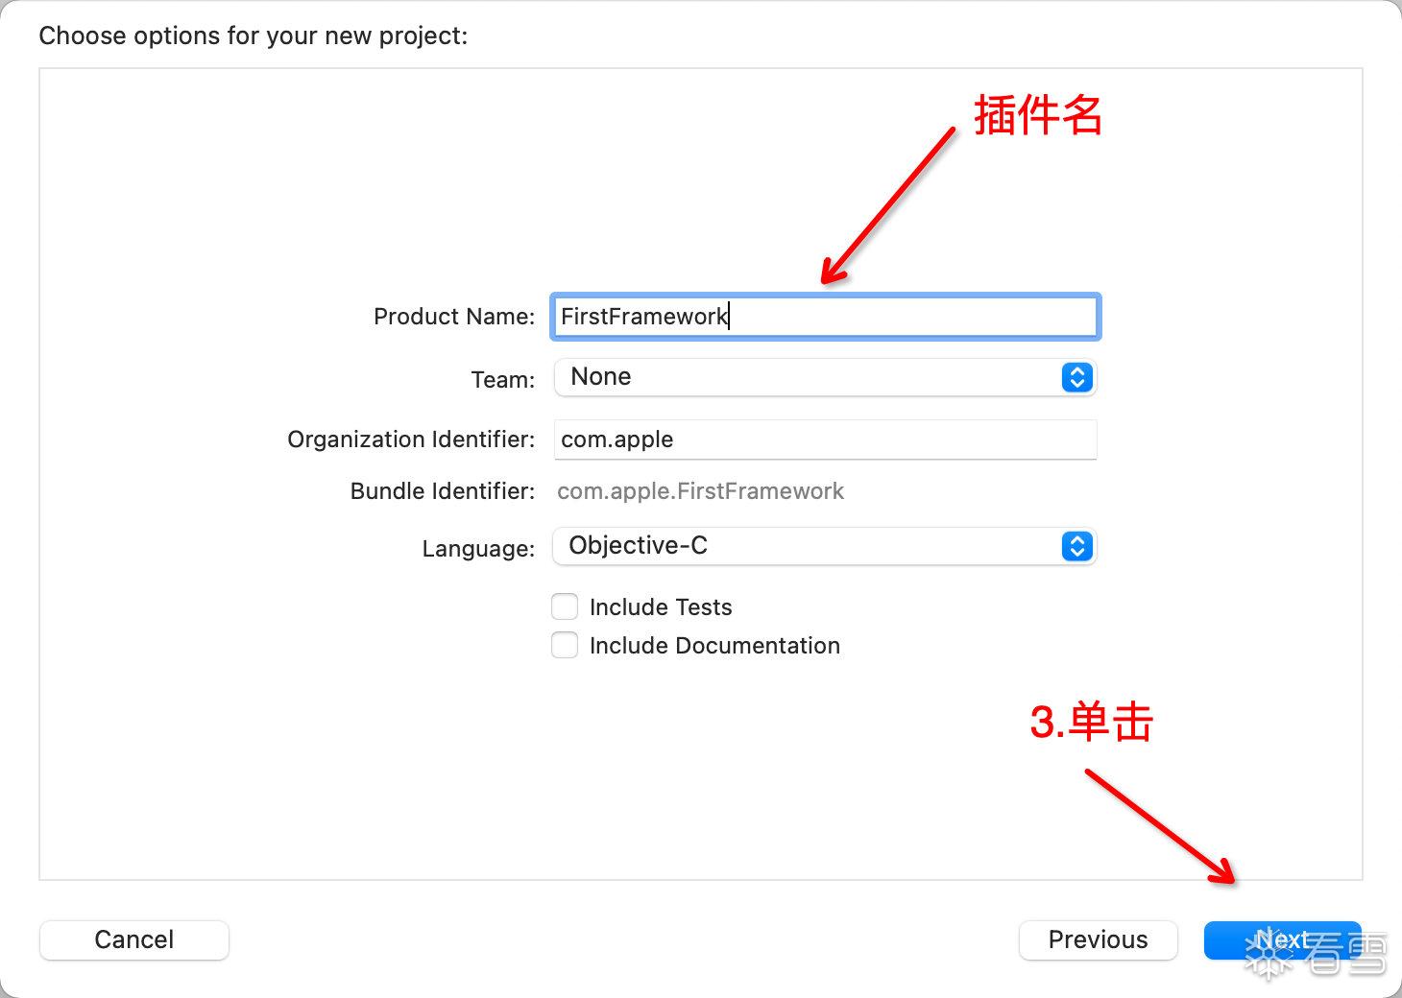Click the Include Documentation label text
This screenshot has height=998, width=1402.
click(714, 646)
